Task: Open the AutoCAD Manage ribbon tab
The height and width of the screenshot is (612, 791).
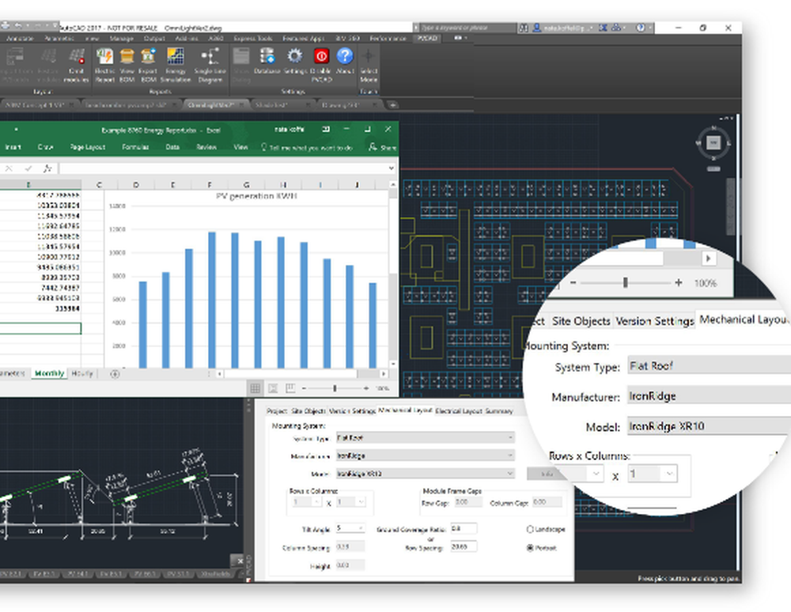Action: tap(121, 38)
